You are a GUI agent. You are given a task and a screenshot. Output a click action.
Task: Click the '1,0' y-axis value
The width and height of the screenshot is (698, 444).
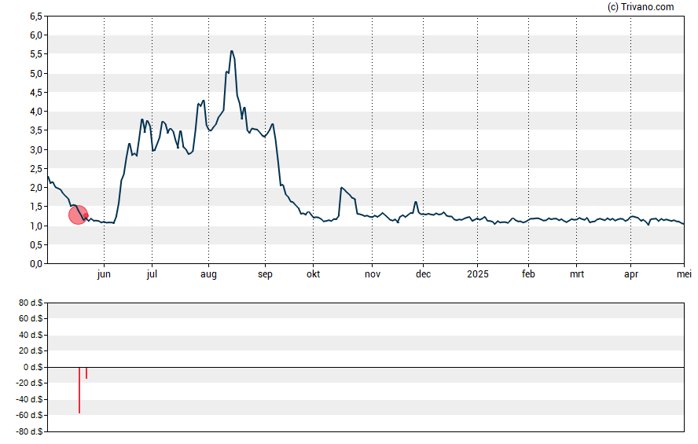tap(36, 226)
